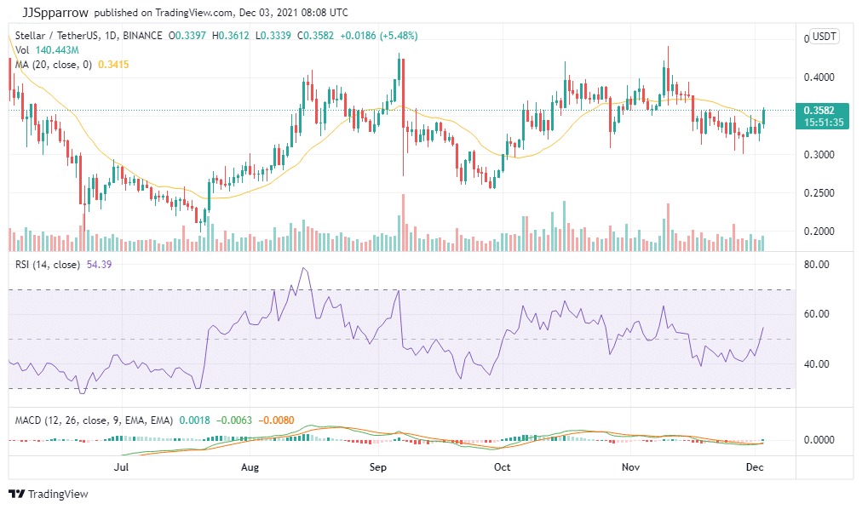Click the MACD (12, 26, close, 9, EMA, EMA) label
The image size is (862, 509).
coord(94,420)
